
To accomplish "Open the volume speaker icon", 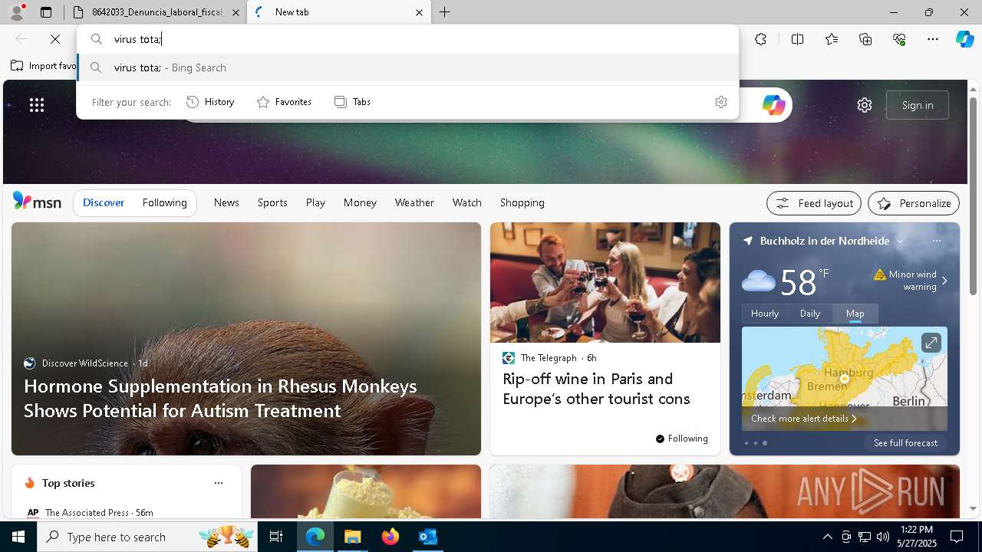I will pos(882,537).
